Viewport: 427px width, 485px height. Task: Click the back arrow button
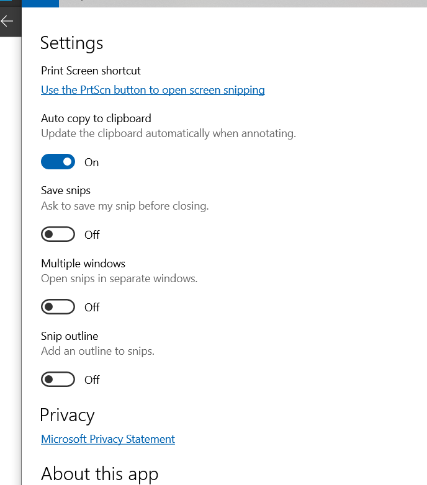coord(7,22)
